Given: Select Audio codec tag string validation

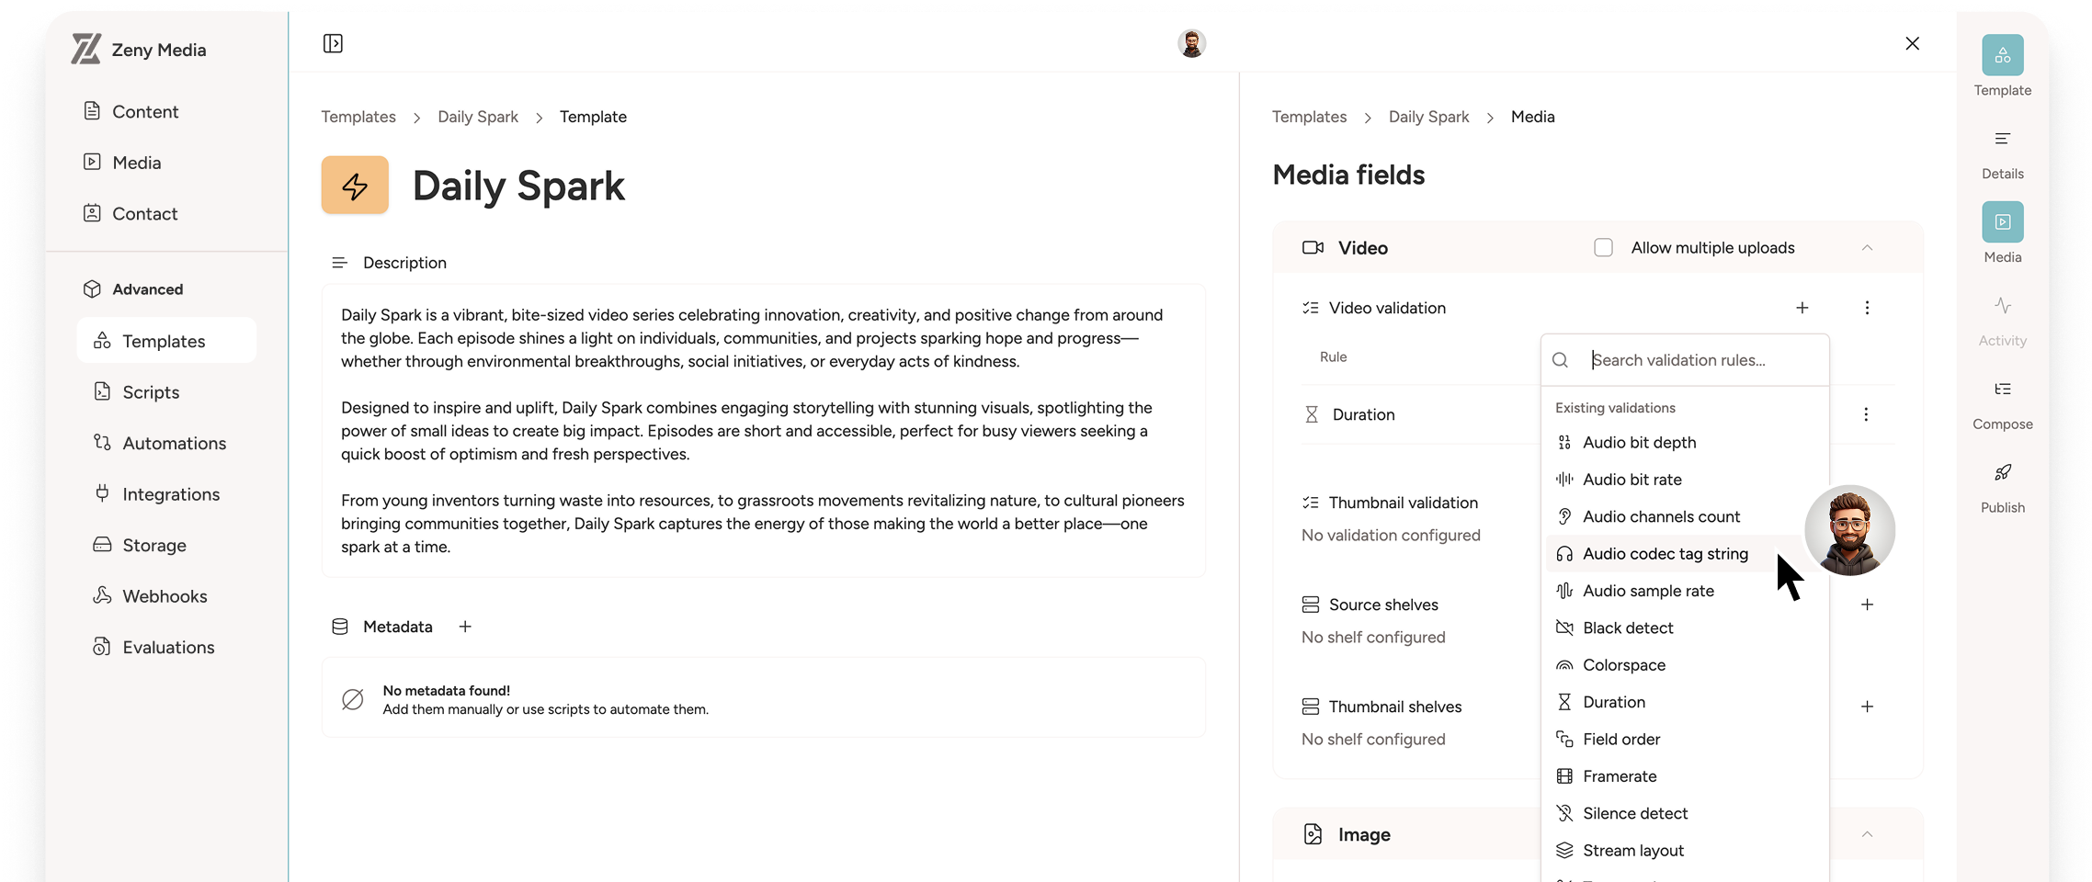Looking at the screenshot, I should pyautogui.click(x=1665, y=554).
